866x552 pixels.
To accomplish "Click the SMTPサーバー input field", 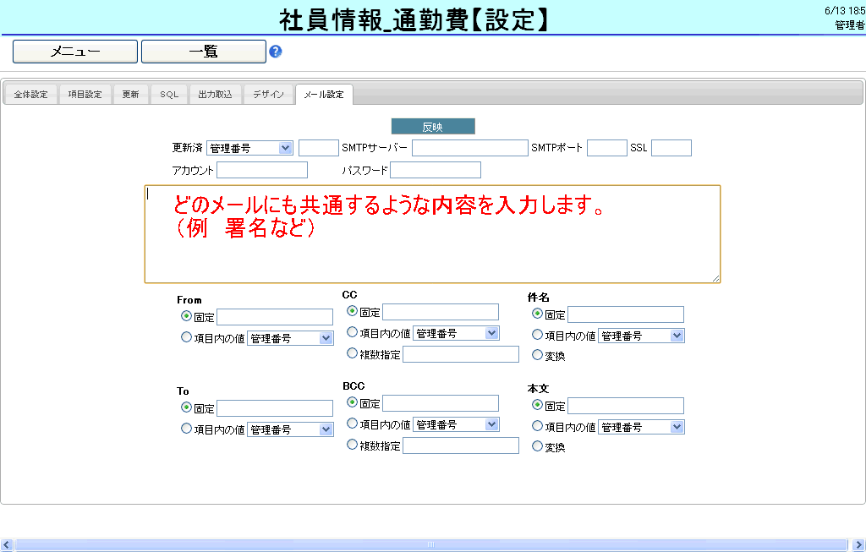I will tap(469, 148).
